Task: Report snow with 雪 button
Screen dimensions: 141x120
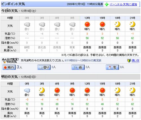Action: [x=112, y=67]
